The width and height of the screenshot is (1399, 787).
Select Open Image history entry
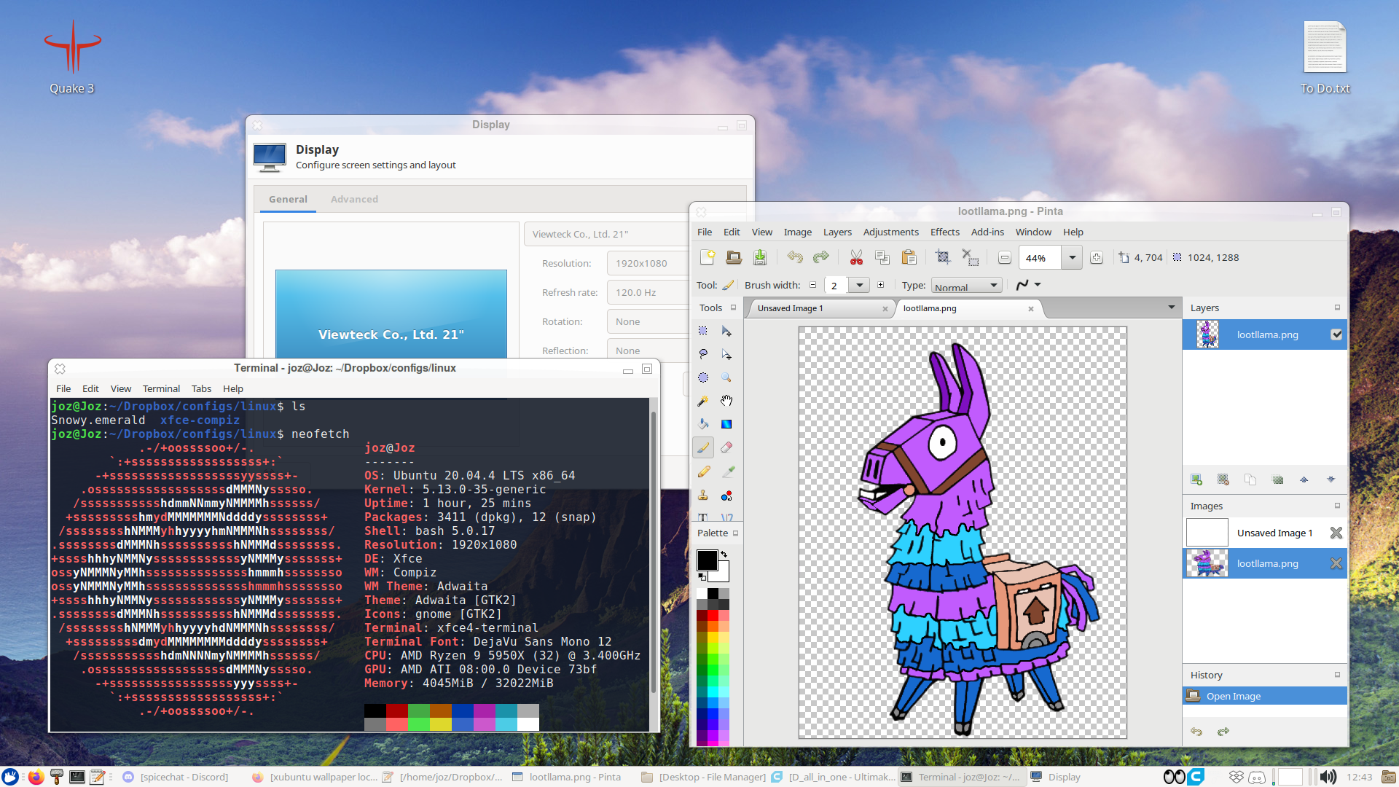pos(1264,696)
